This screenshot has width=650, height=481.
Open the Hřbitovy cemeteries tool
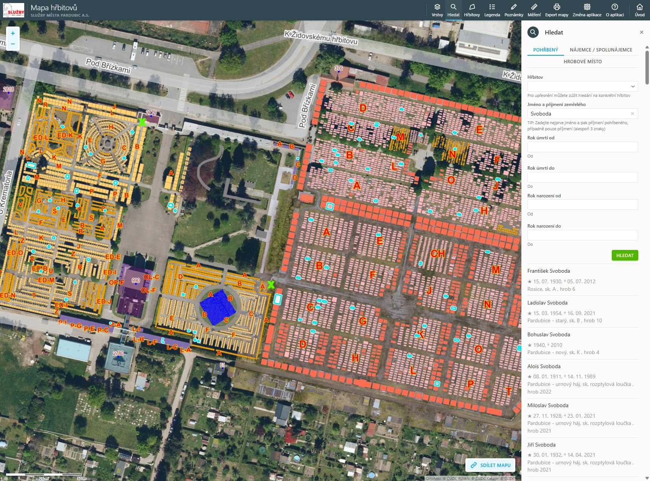[471, 10]
